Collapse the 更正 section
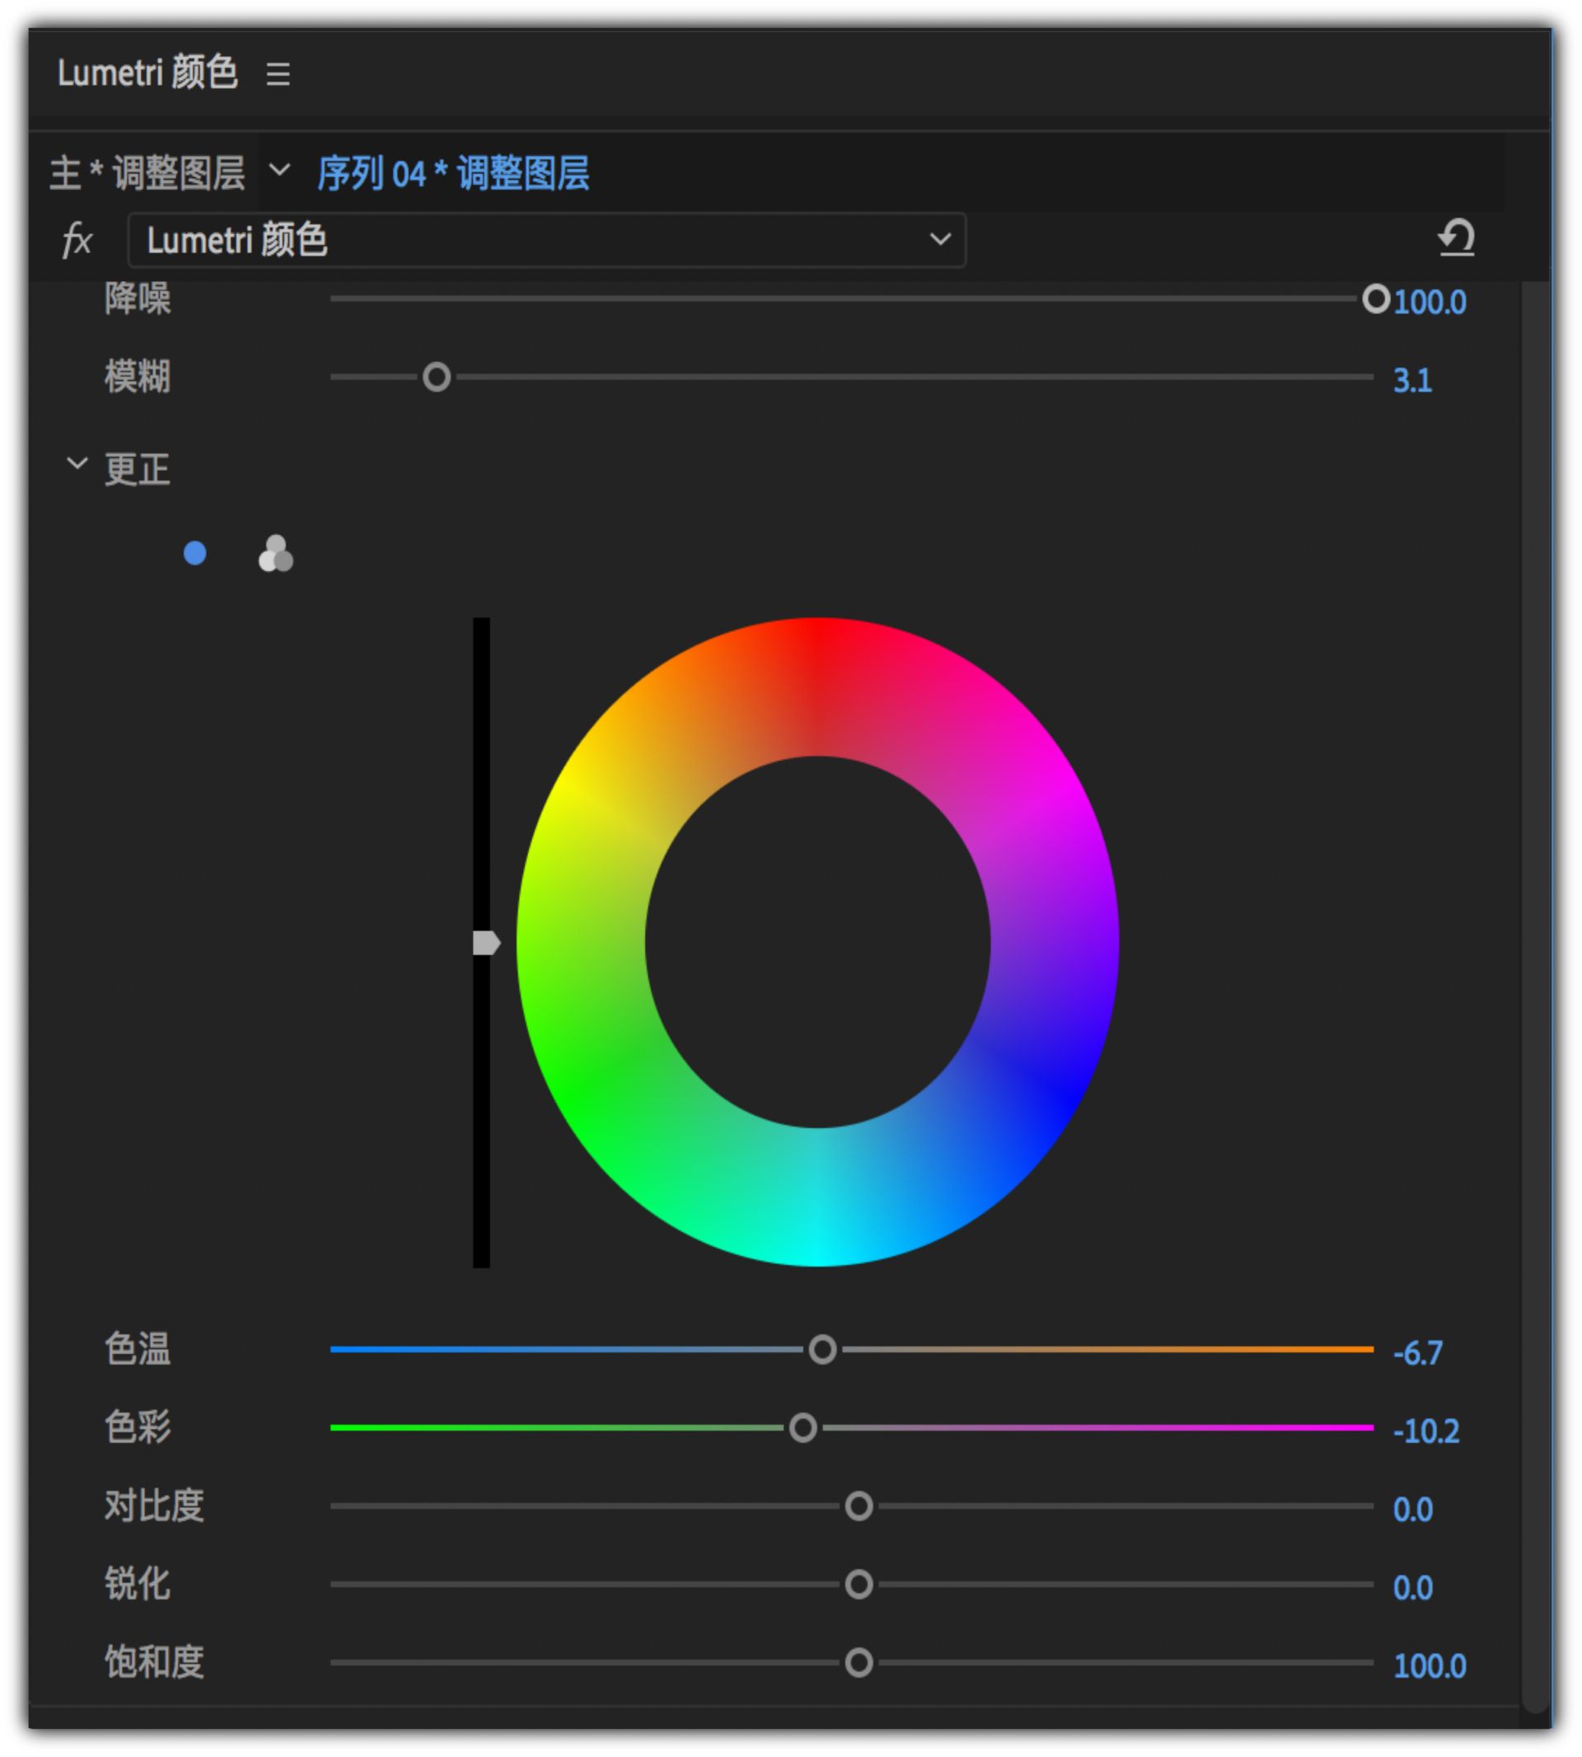Screen dimensions: 1582x1757 pos(78,464)
